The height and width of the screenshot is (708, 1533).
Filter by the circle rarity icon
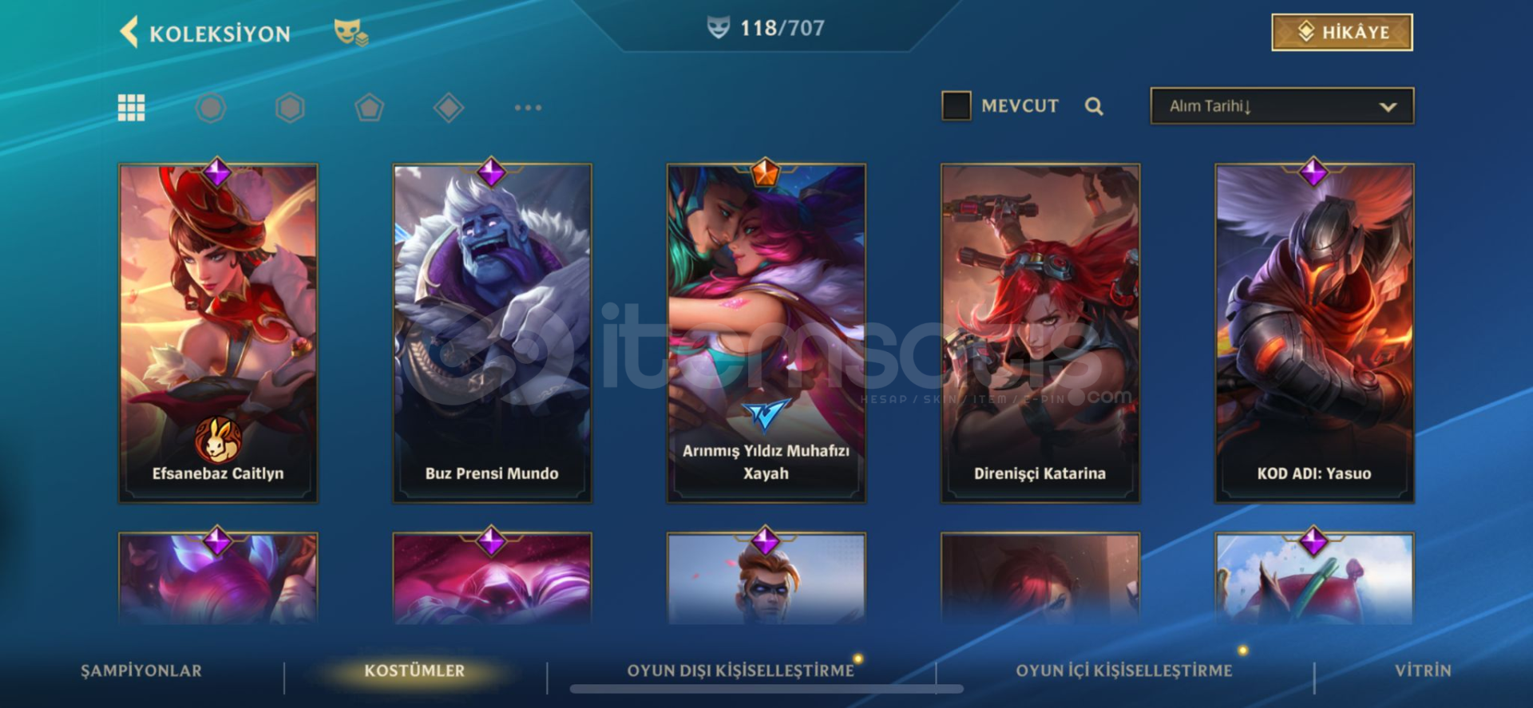(x=211, y=108)
